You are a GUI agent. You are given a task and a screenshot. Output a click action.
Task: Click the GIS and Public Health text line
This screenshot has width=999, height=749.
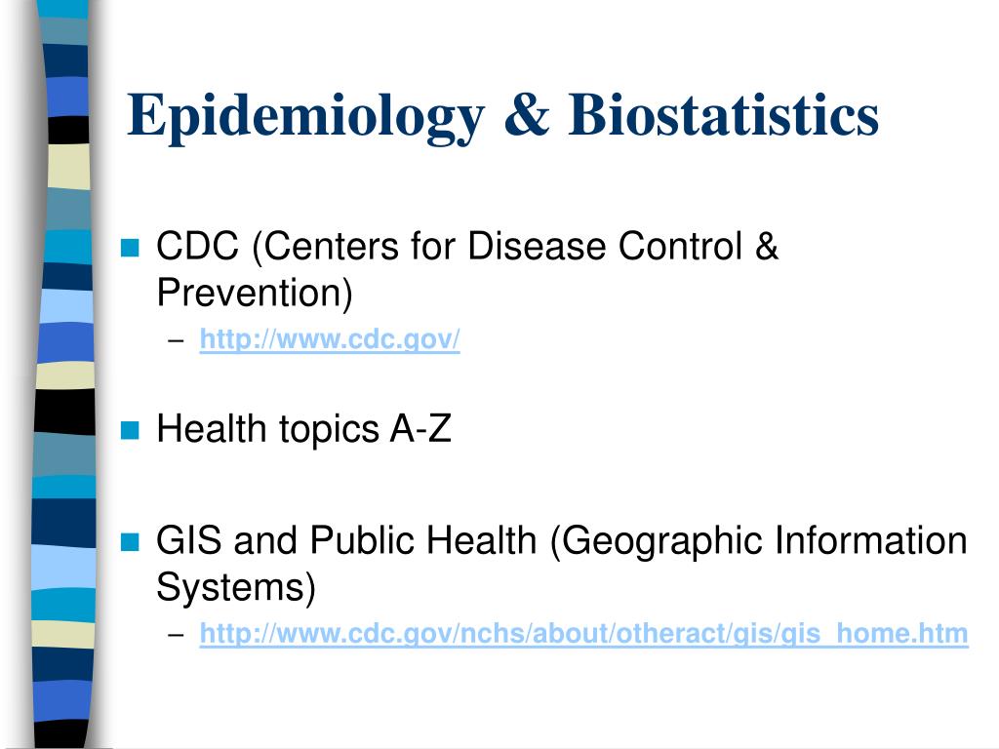(x=562, y=541)
